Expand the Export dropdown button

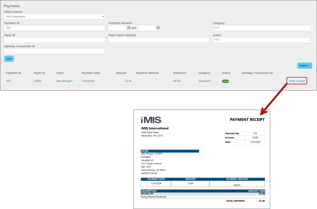pos(305,65)
